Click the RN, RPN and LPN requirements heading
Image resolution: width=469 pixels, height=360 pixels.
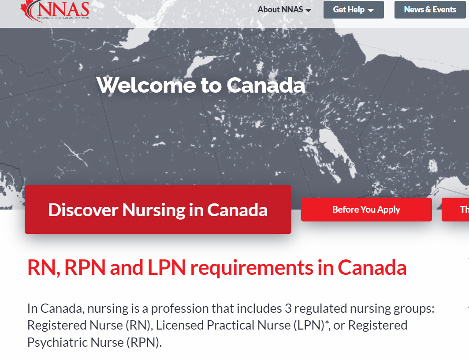(217, 267)
